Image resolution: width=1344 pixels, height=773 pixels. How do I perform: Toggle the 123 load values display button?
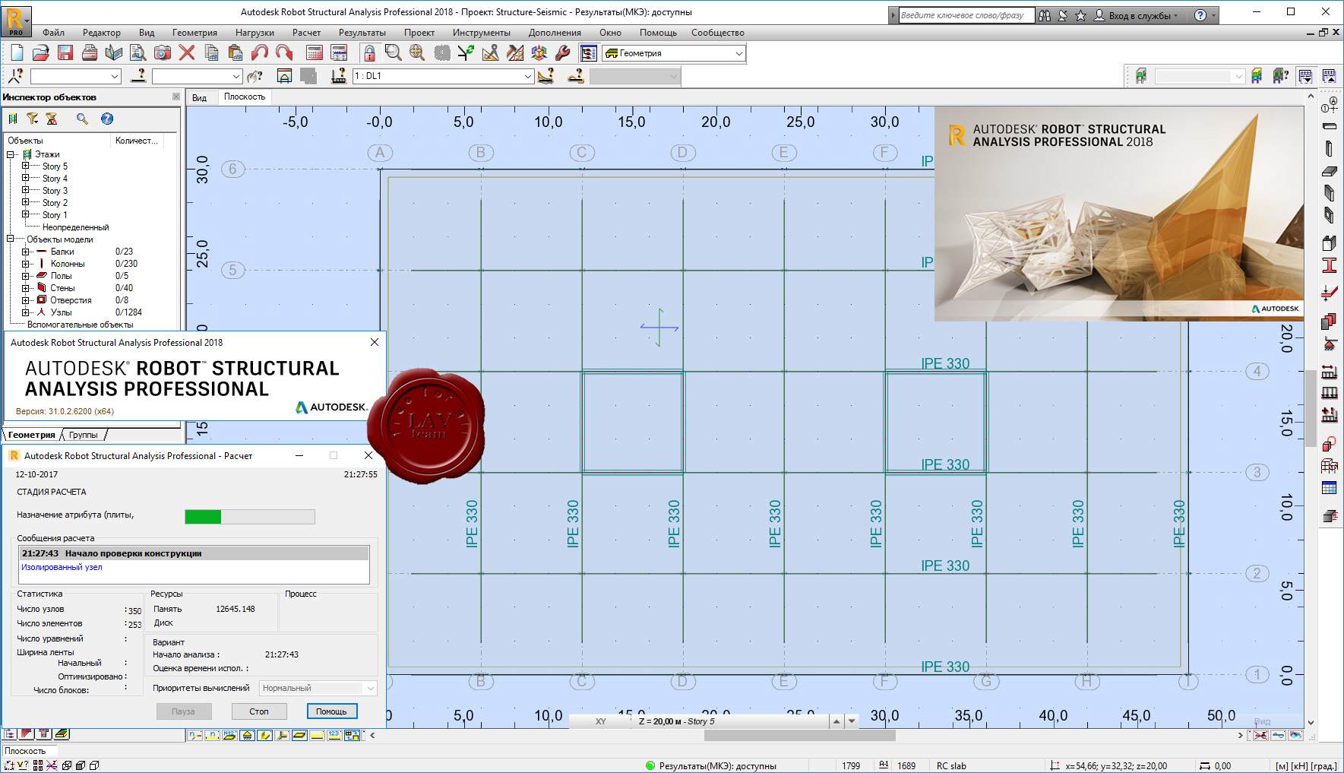(335, 735)
